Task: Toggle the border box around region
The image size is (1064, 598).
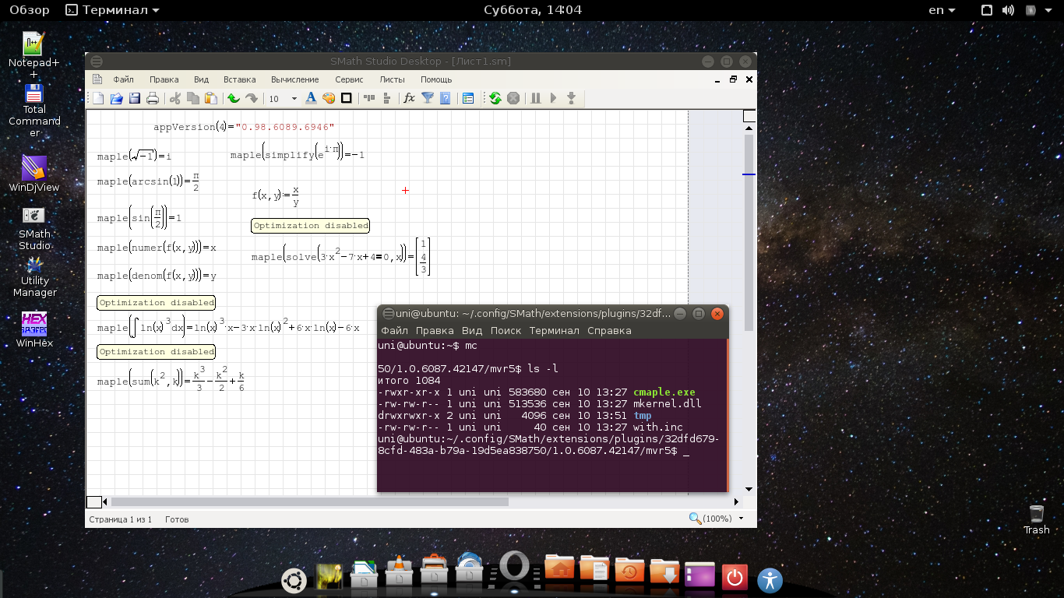Action: point(347,98)
